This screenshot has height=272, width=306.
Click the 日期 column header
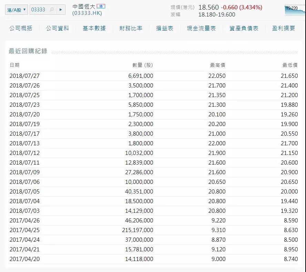14,65
